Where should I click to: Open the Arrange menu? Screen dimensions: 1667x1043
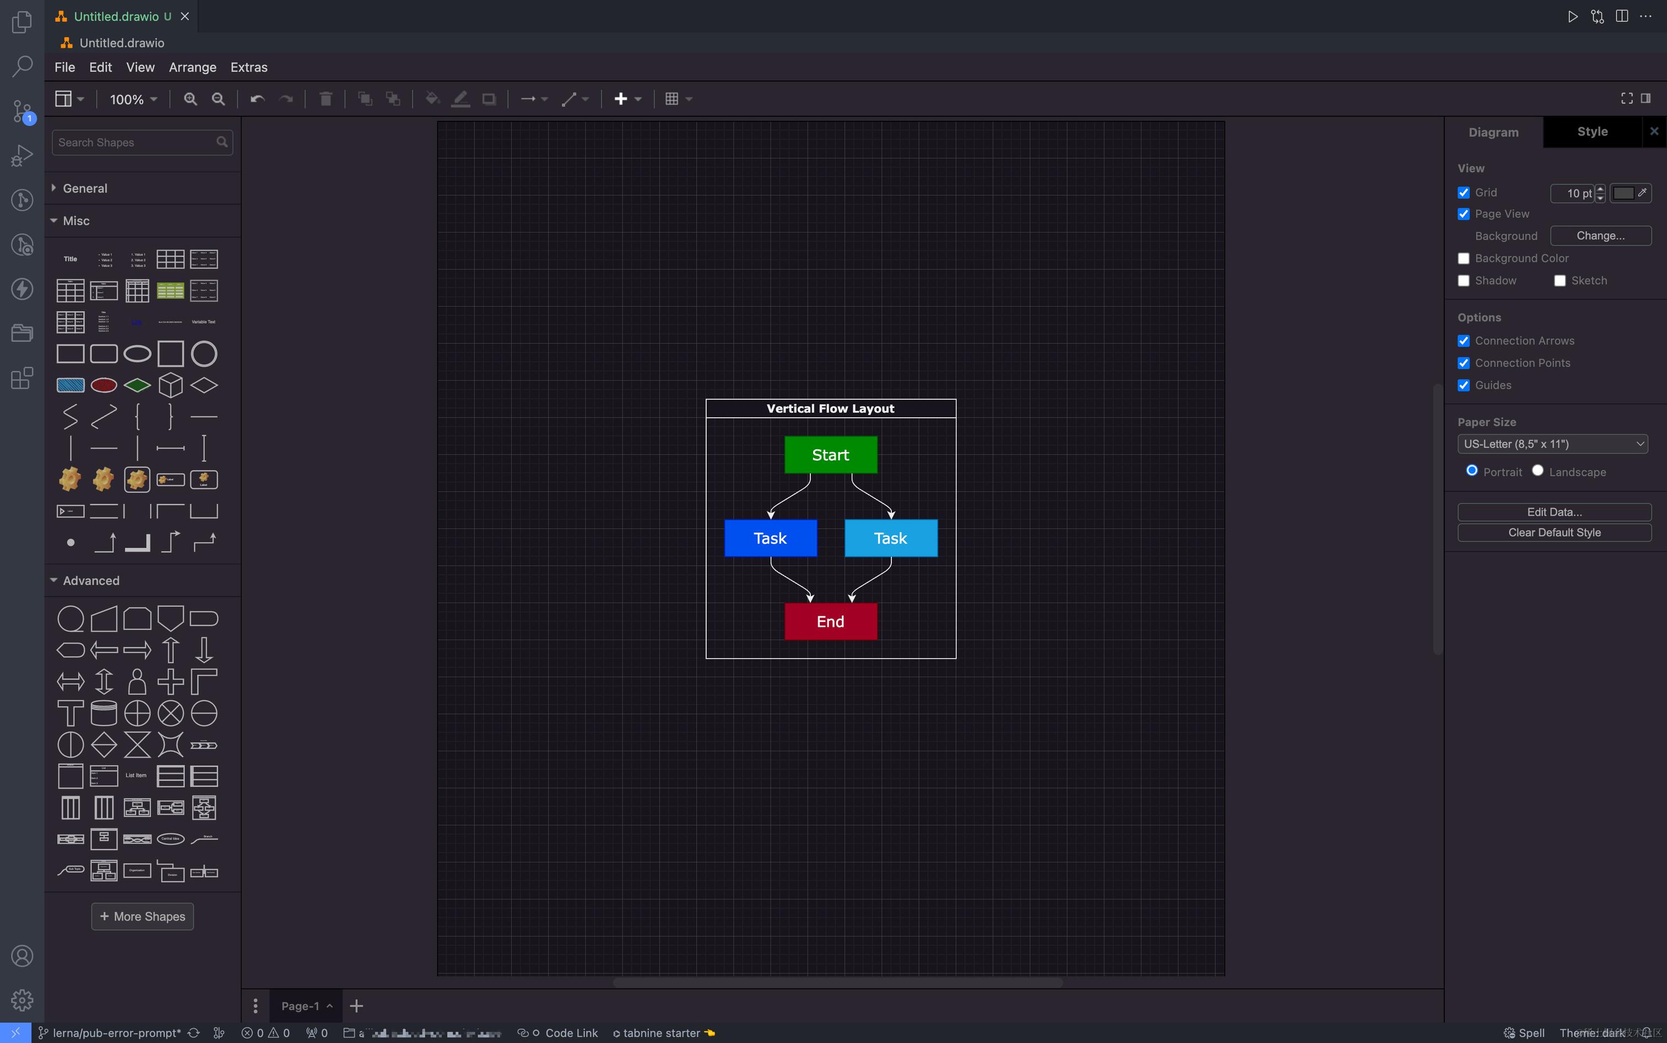click(x=192, y=67)
